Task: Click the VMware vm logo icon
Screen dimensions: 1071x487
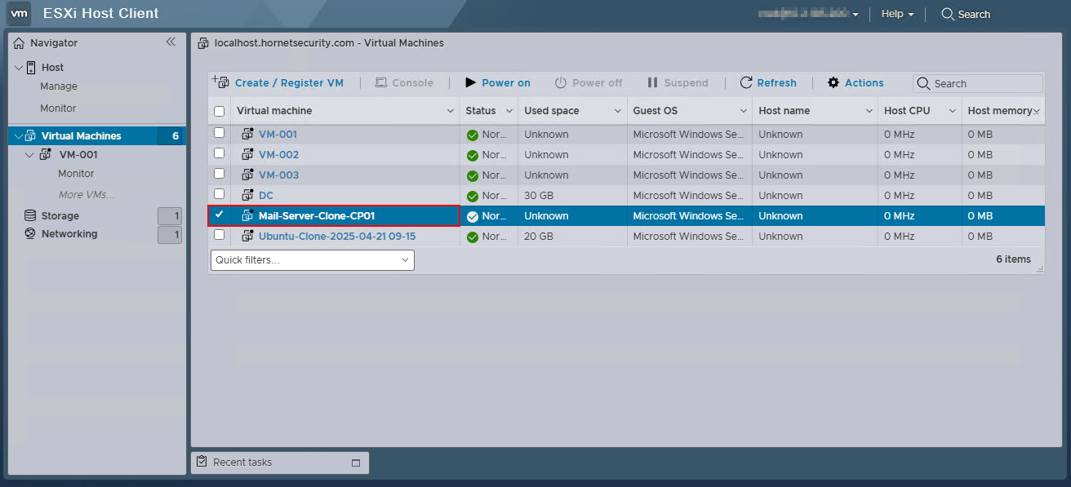Action: (x=20, y=14)
